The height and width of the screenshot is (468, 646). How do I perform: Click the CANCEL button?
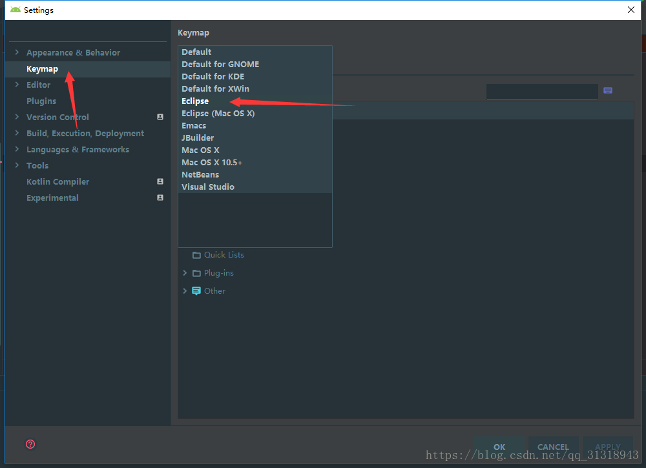(x=554, y=447)
